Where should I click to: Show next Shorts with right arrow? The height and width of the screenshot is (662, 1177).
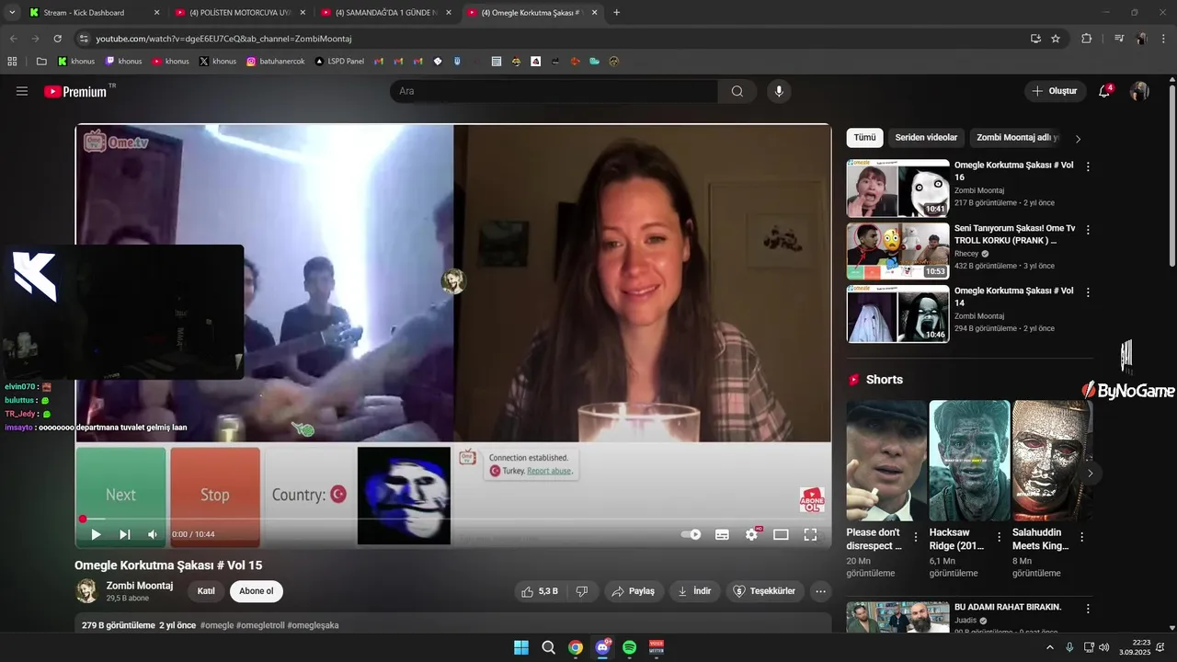tap(1090, 473)
